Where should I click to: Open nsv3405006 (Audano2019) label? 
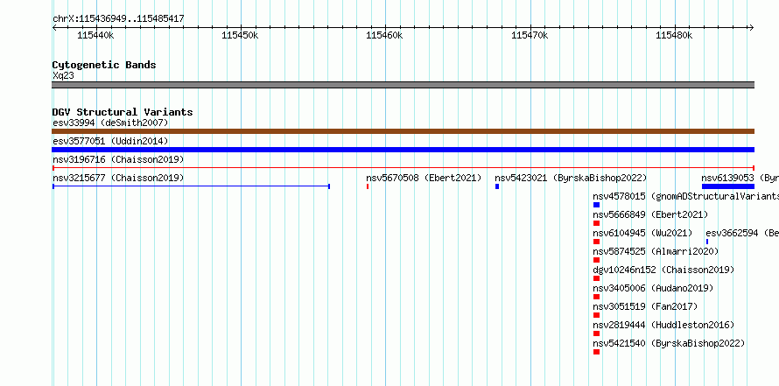pos(653,288)
